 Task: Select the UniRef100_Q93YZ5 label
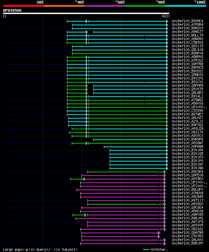pos(187,89)
